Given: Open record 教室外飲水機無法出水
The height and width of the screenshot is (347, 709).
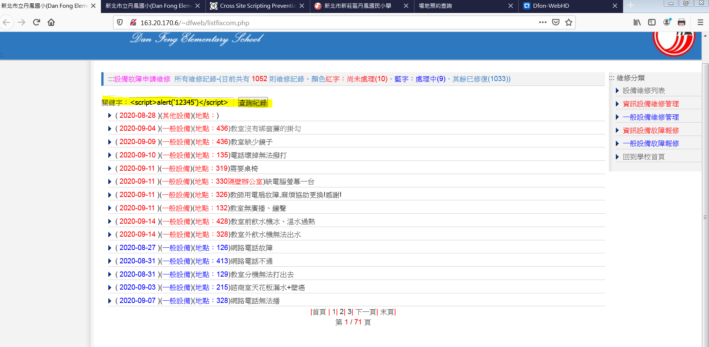Looking at the screenshot, I should 266,235.
